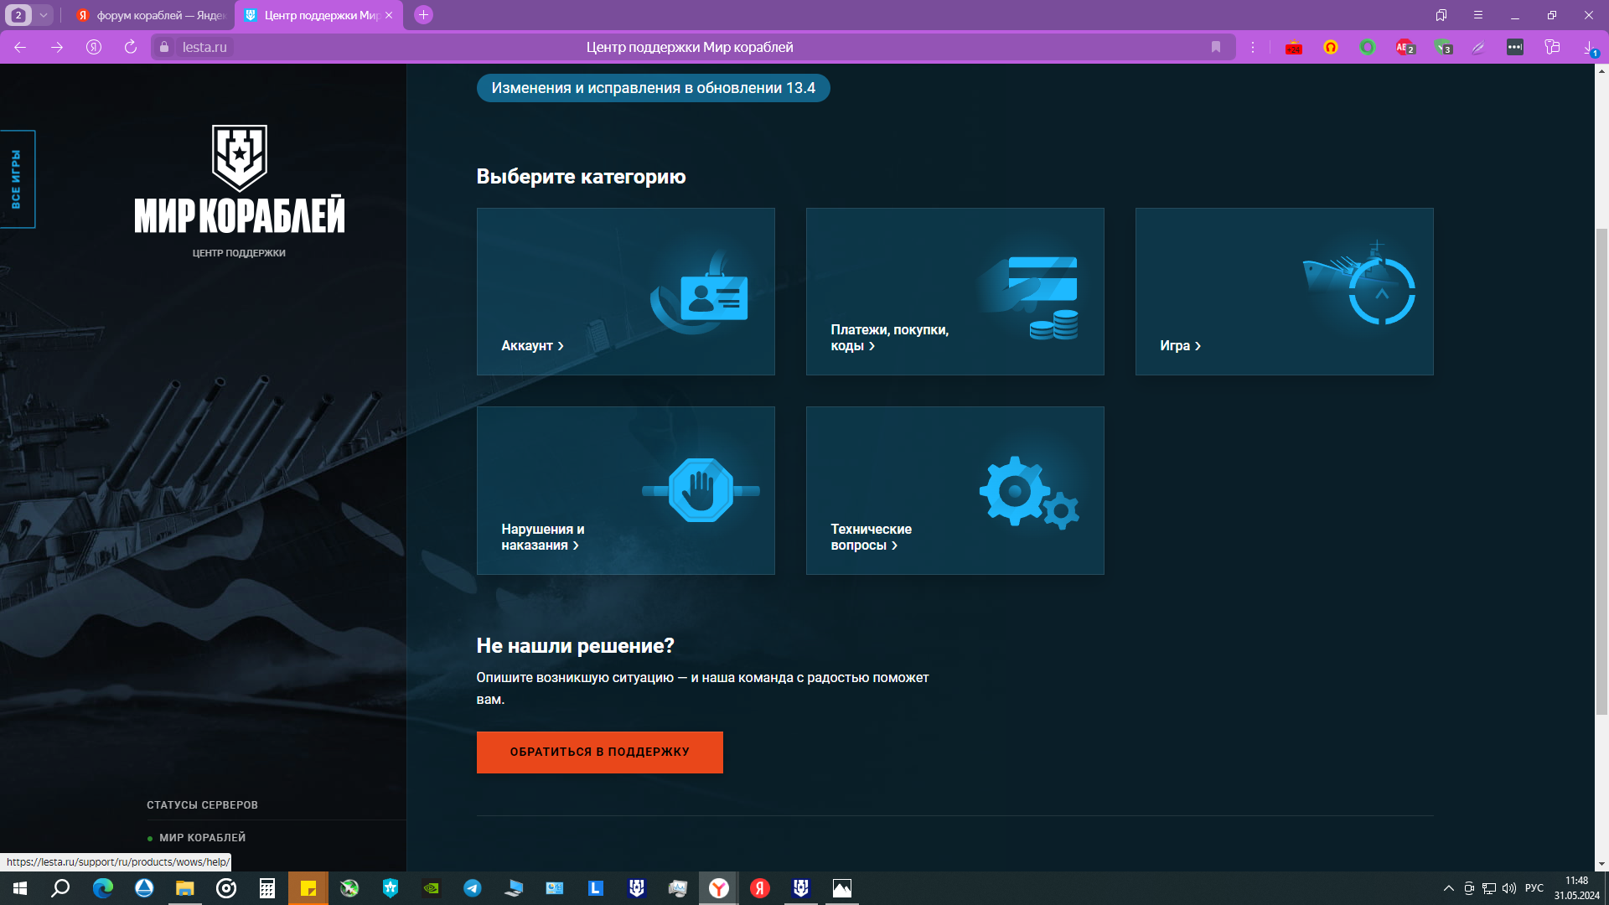Image resolution: width=1609 pixels, height=905 pixels.
Task: Open Sticky Notes from taskbar
Action: 308,888
